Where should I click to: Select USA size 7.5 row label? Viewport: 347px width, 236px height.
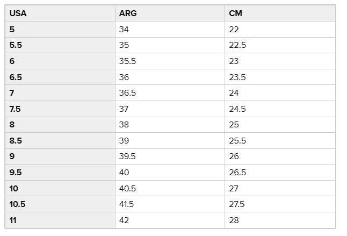pos(15,109)
